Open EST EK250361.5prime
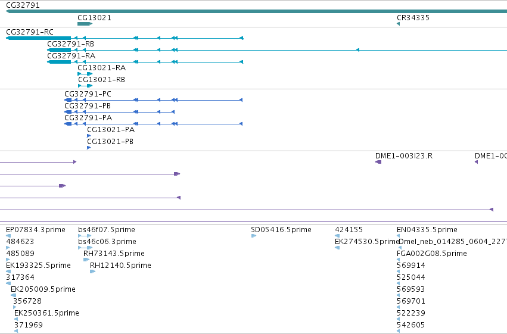 pos(46,313)
